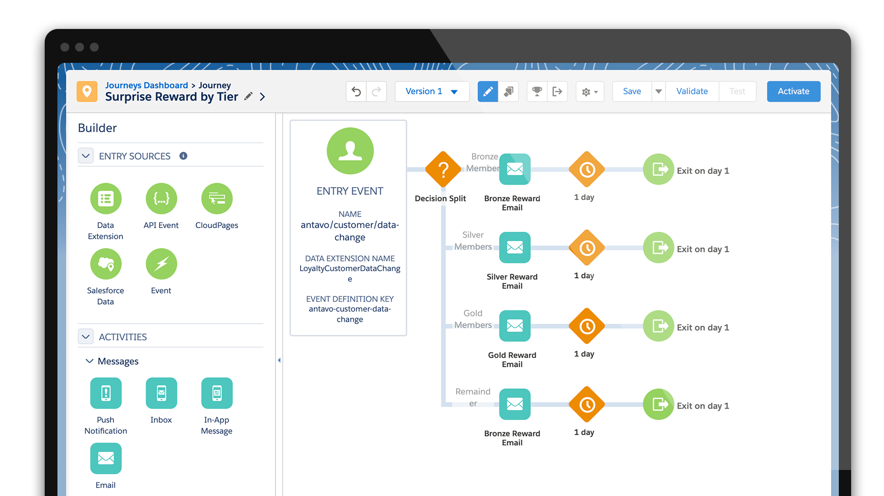The height and width of the screenshot is (496, 884).
Task: Click the Test button
Action: pyautogui.click(x=737, y=91)
